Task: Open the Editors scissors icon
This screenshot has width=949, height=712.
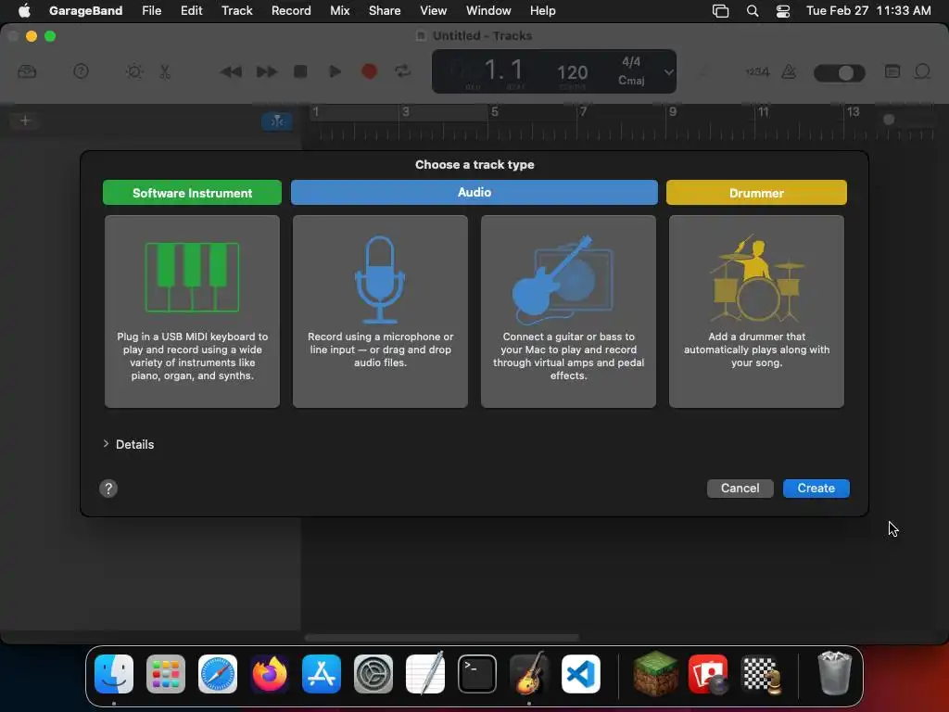Action: click(x=165, y=71)
